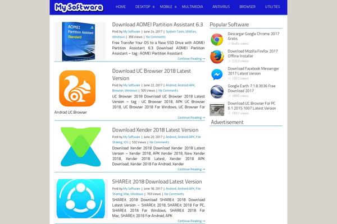Click Continue Reading under Xender post
The height and width of the screenshot is (224, 337).
tap(192, 169)
